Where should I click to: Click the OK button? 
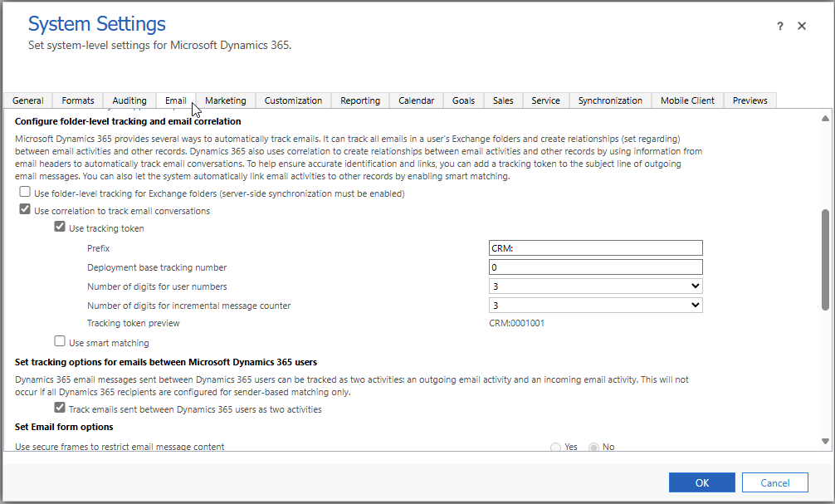[x=702, y=482]
